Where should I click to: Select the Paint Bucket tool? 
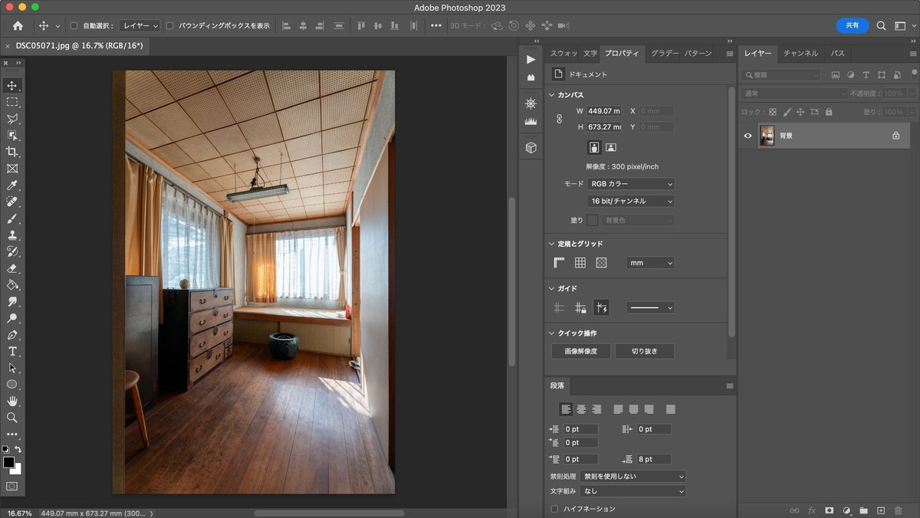coord(12,285)
